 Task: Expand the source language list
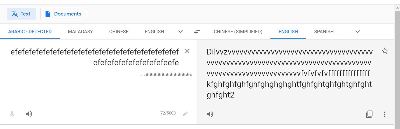tap(181, 31)
